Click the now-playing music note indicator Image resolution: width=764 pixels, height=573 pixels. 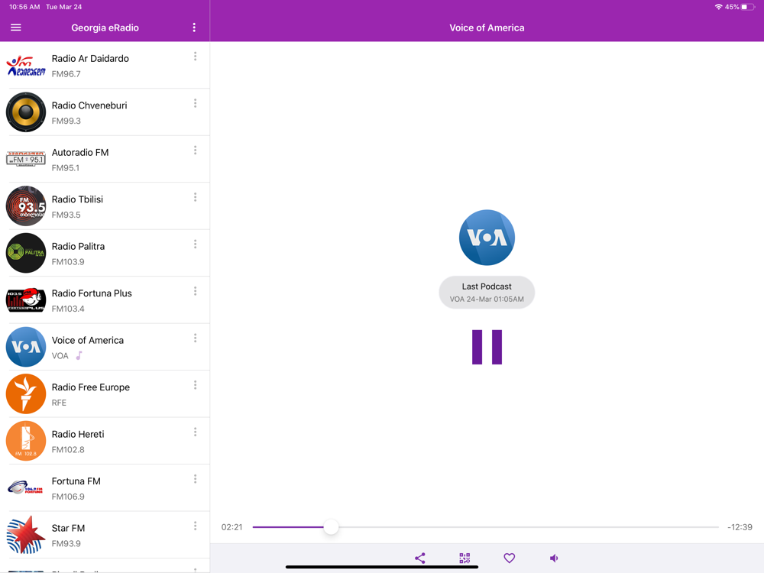(x=79, y=356)
